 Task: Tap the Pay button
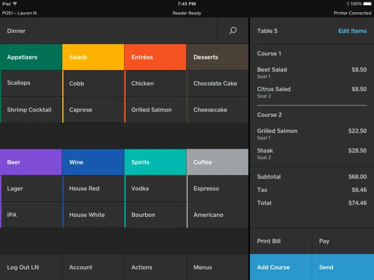click(x=343, y=241)
